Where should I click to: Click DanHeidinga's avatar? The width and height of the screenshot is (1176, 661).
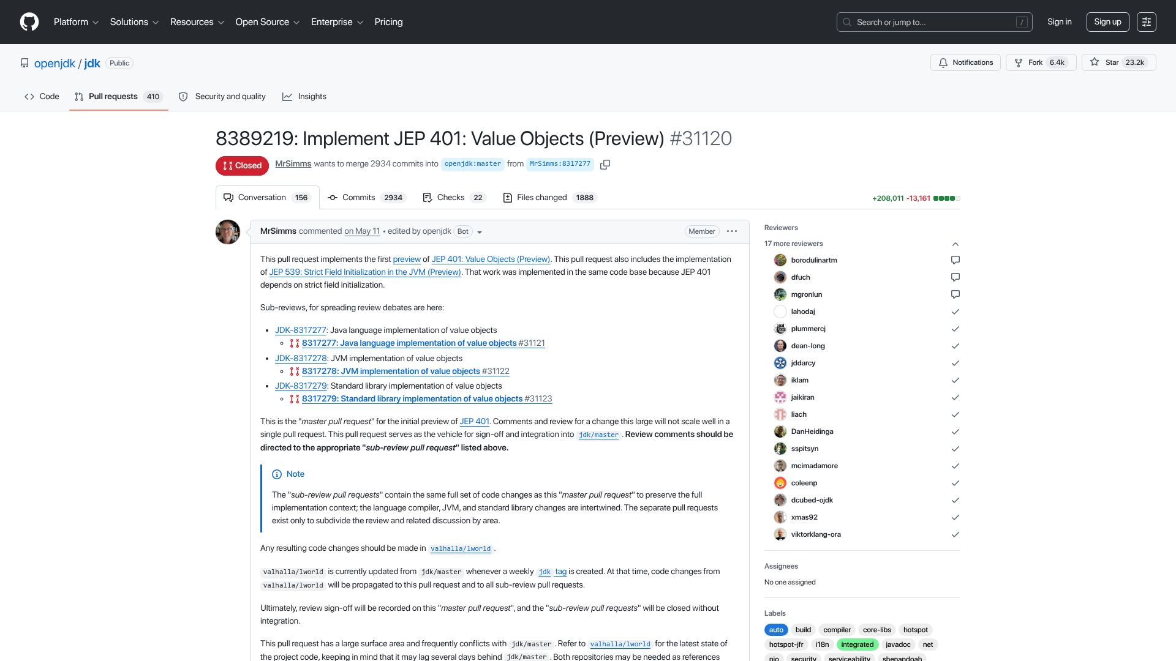tap(780, 431)
